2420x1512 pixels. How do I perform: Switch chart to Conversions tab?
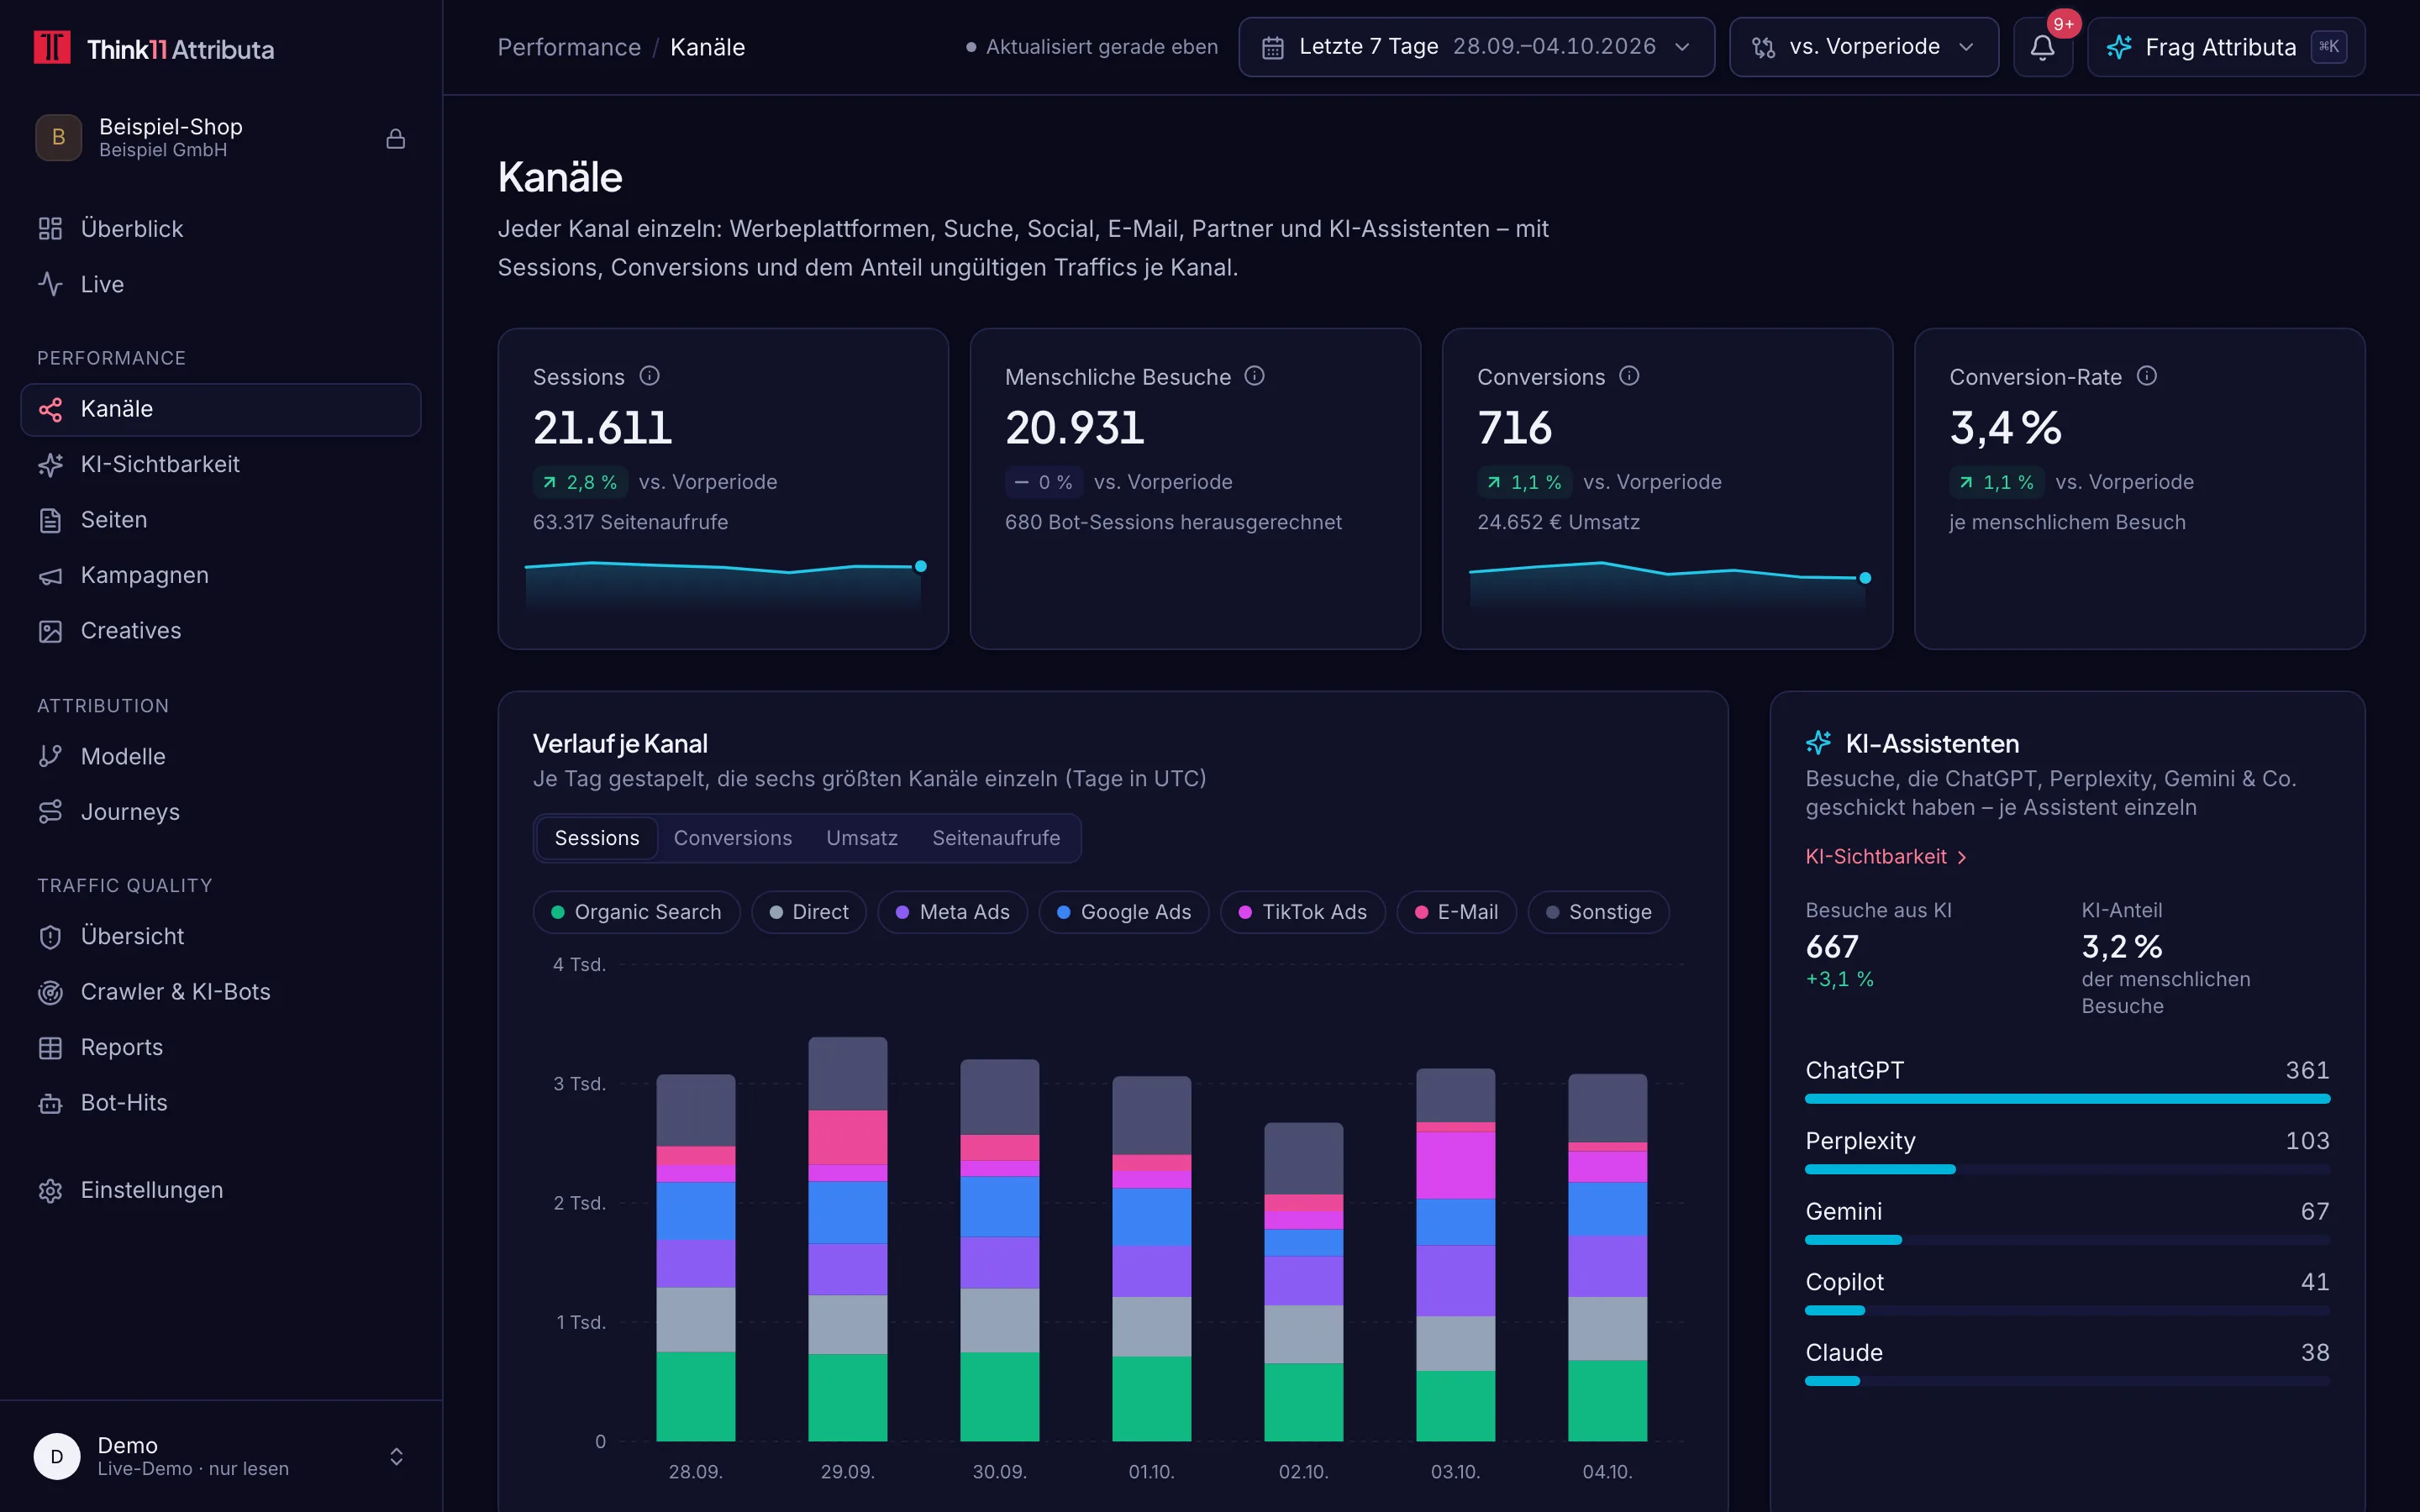point(733,838)
